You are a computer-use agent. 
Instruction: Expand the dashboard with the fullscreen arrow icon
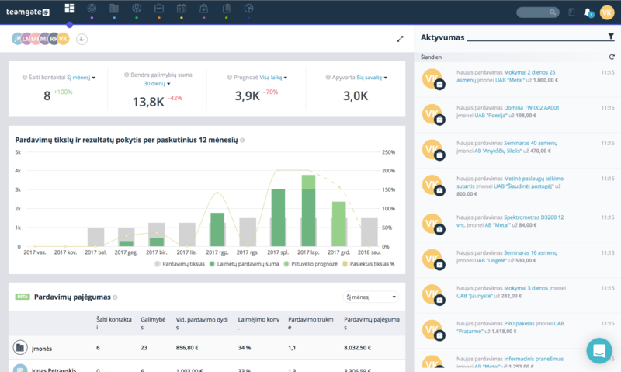(400, 39)
